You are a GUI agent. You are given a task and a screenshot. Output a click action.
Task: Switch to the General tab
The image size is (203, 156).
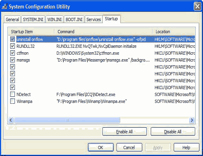(12, 19)
